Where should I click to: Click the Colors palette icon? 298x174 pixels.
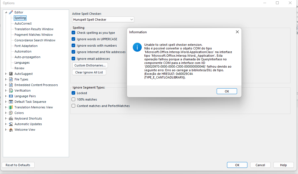click(x=11, y=113)
